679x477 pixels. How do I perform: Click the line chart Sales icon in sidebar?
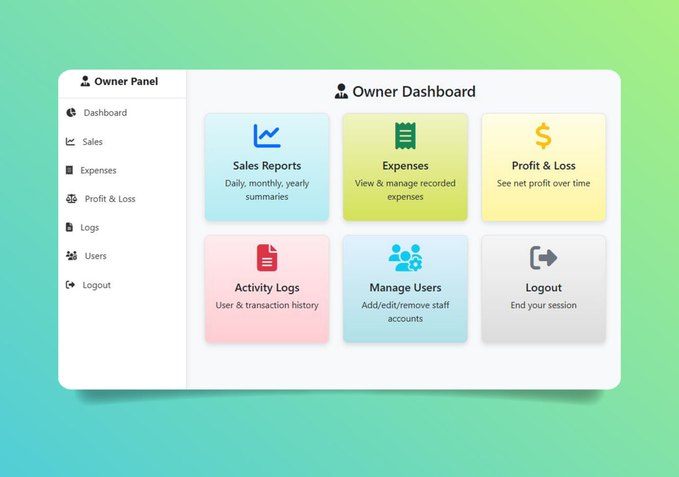[x=71, y=141]
